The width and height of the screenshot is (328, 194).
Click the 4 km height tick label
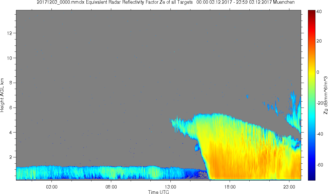[x=11, y=132]
